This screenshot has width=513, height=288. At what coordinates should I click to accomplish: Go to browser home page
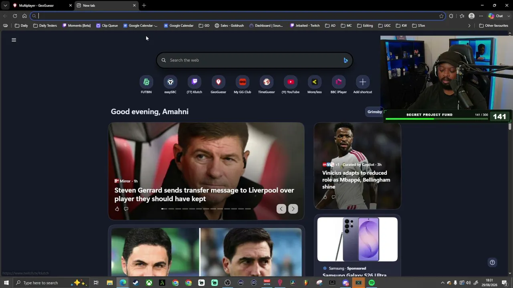[x=24, y=16]
